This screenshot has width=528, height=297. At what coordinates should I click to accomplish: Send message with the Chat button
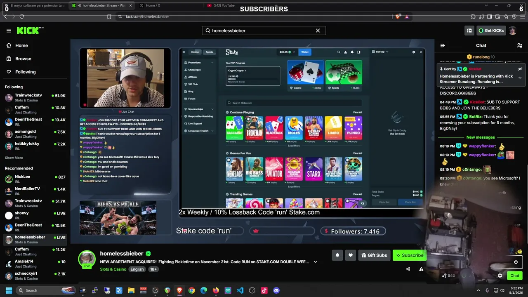(515, 276)
